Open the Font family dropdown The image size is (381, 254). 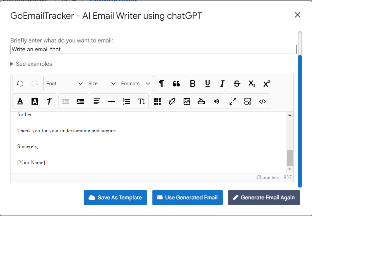click(65, 83)
